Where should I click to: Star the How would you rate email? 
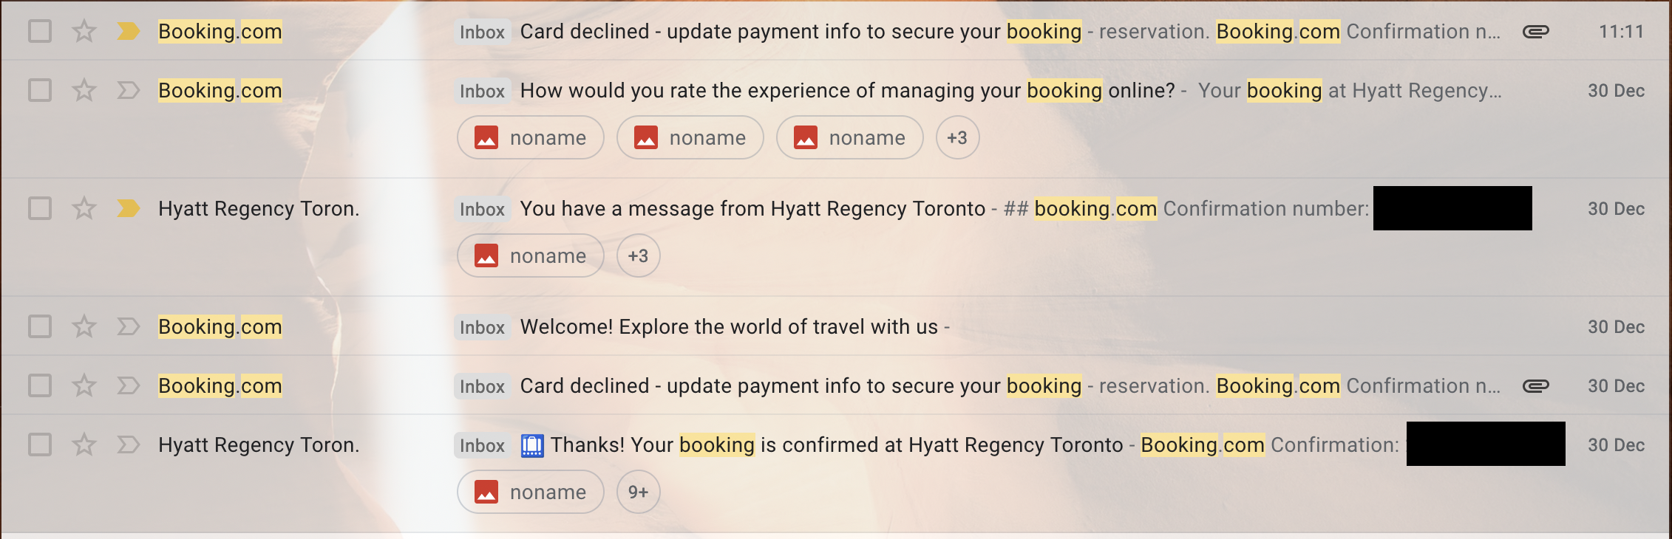(84, 90)
